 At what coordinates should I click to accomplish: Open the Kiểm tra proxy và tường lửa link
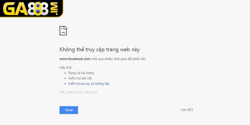click(89, 84)
